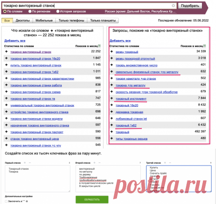Select the 'По словам' radio option
This screenshot has width=216, height=204.
(x=5, y=11)
